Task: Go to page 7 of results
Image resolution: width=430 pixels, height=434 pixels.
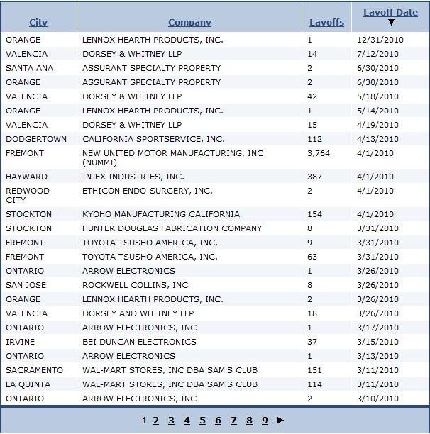Action: point(233,420)
